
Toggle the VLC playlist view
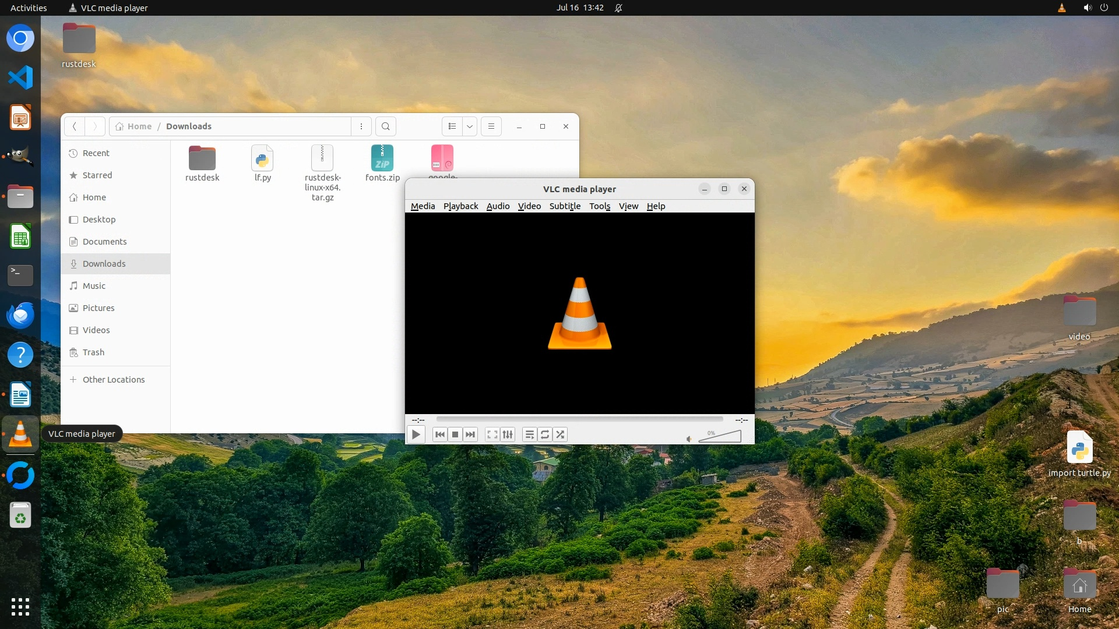click(529, 434)
